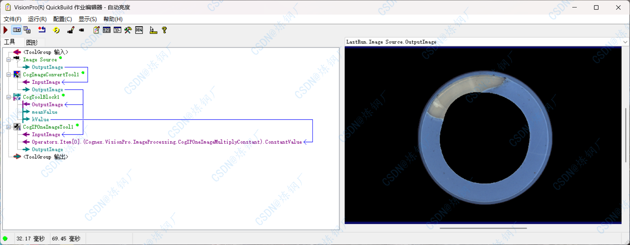Select the meanValue output terminal
The image size is (630, 245).
45,112
